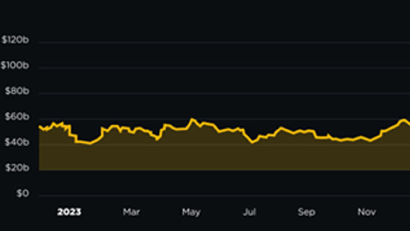Click the $40b axis value
Viewport: 410px width, 231px height.
coord(17,142)
